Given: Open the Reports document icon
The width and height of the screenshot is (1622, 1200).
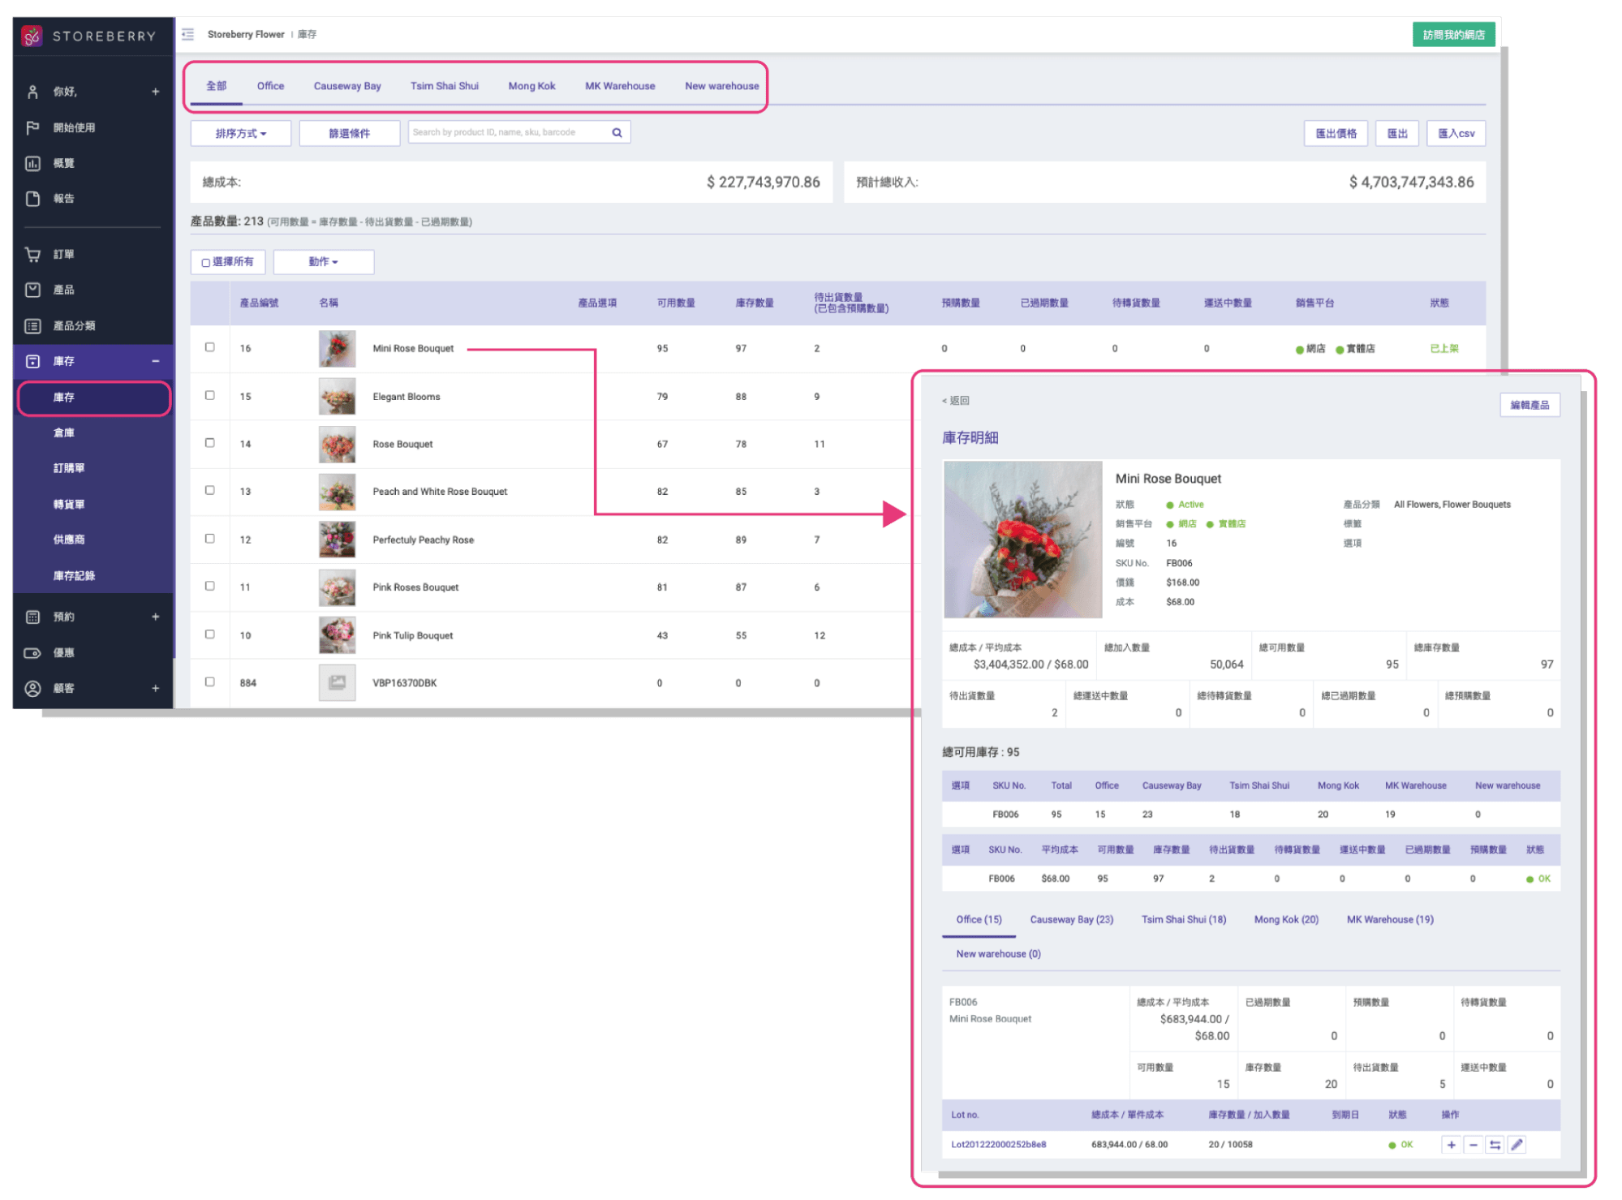Looking at the screenshot, I should pyautogui.click(x=32, y=199).
